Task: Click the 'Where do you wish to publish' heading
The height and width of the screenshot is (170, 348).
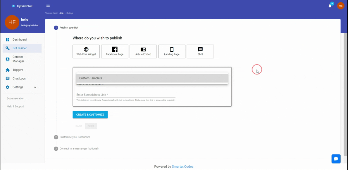Action: click(97, 38)
